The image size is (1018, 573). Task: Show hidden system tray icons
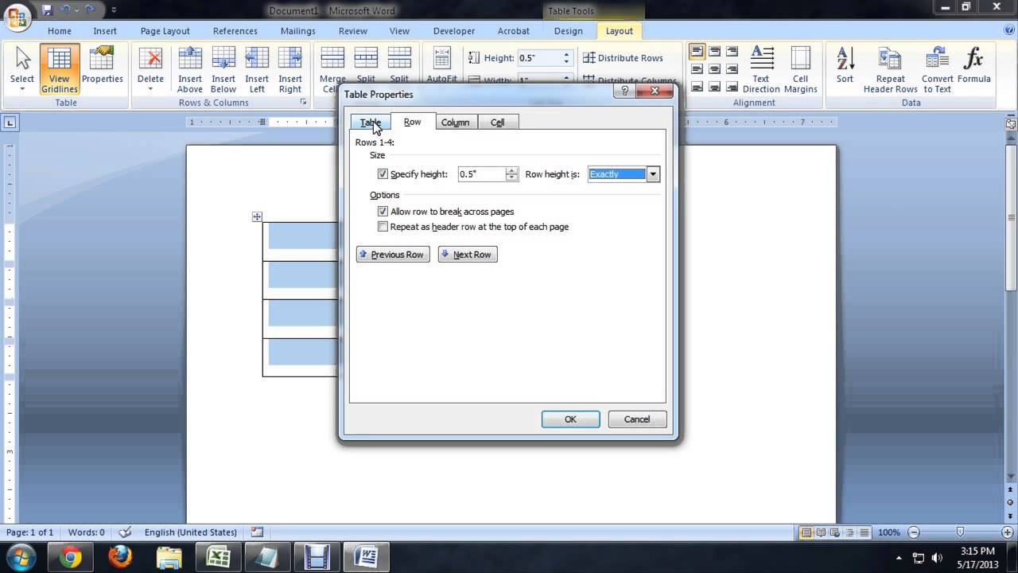point(899,558)
